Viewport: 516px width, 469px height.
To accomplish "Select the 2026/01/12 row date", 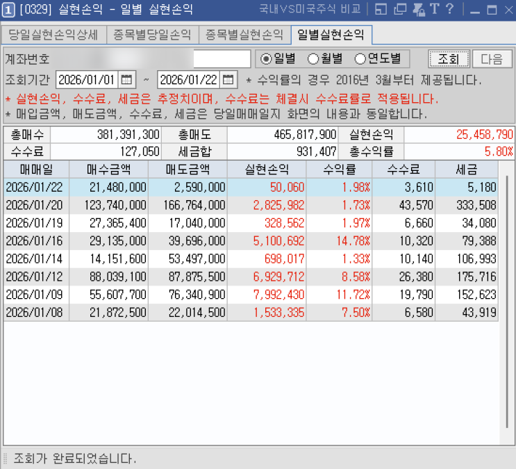I will click(35, 277).
